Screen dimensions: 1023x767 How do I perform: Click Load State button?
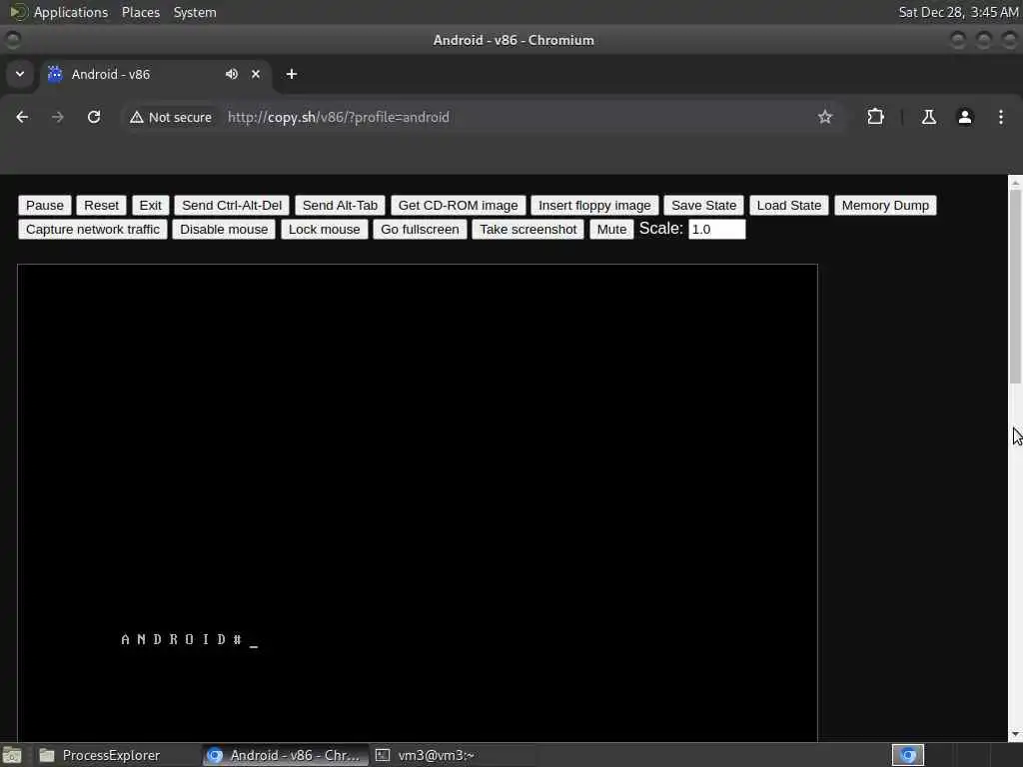click(x=789, y=206)
